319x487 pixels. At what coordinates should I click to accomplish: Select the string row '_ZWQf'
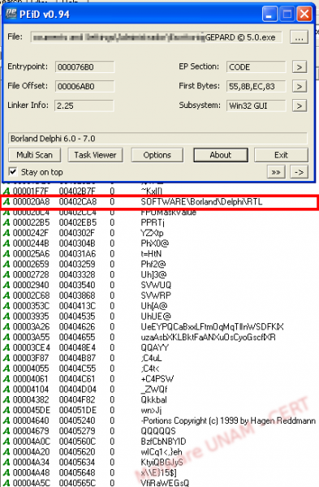[154, 389]
